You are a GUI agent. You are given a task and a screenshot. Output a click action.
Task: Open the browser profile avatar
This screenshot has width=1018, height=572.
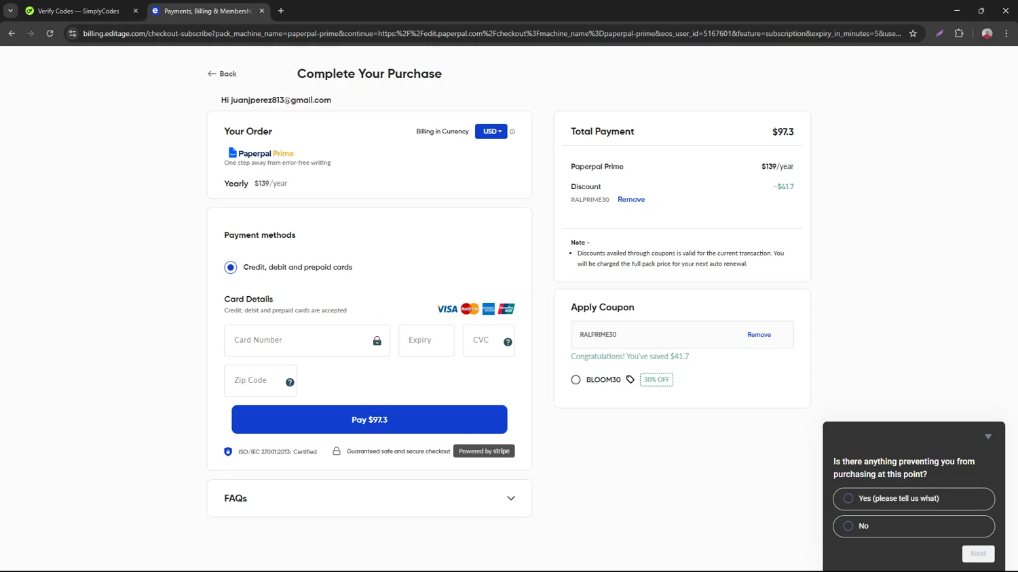point(987,33)
